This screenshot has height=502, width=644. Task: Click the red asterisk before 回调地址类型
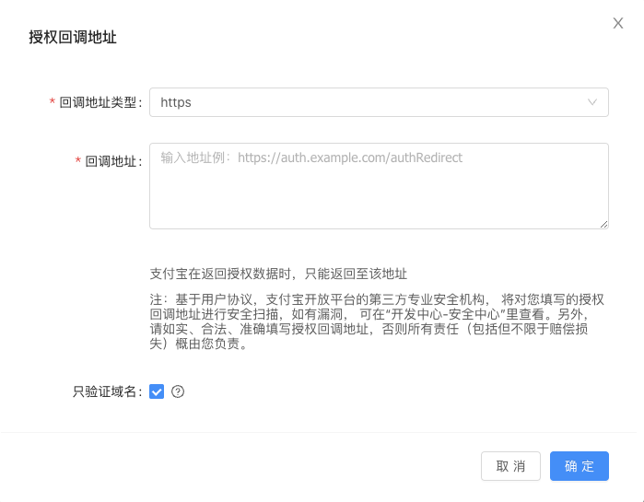click(x=53, y=102)
